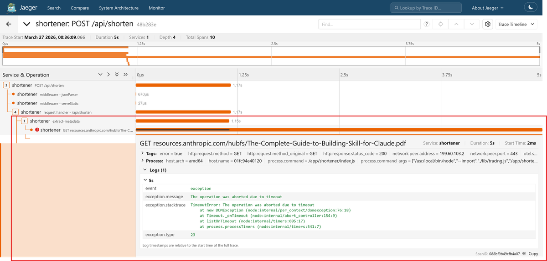547x261 pixels.
Task: Collapse one level using the single-right chevron
Action: click(108, 75)
